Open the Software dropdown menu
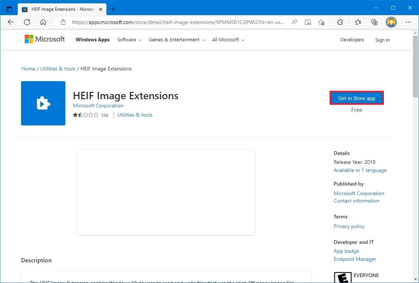The width and height of the screenshot is (419, 283). [x=129, y=40]
